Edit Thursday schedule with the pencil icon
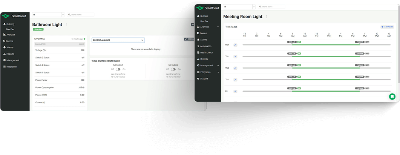Viewport: 400px width, 155px height. tap(235, 80)
